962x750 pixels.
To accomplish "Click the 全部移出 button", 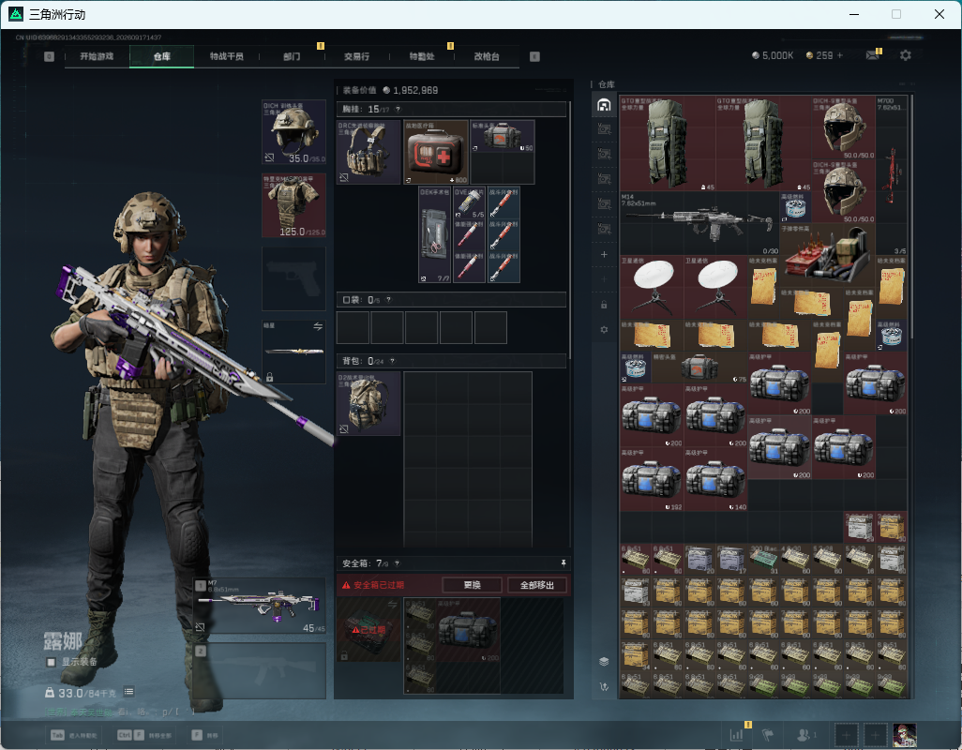I will [x=537, y=585].
